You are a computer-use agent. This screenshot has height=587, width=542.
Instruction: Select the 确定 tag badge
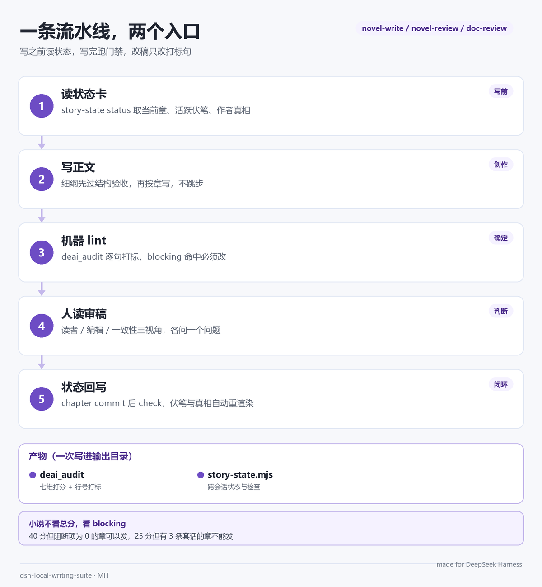pos(500,238)
